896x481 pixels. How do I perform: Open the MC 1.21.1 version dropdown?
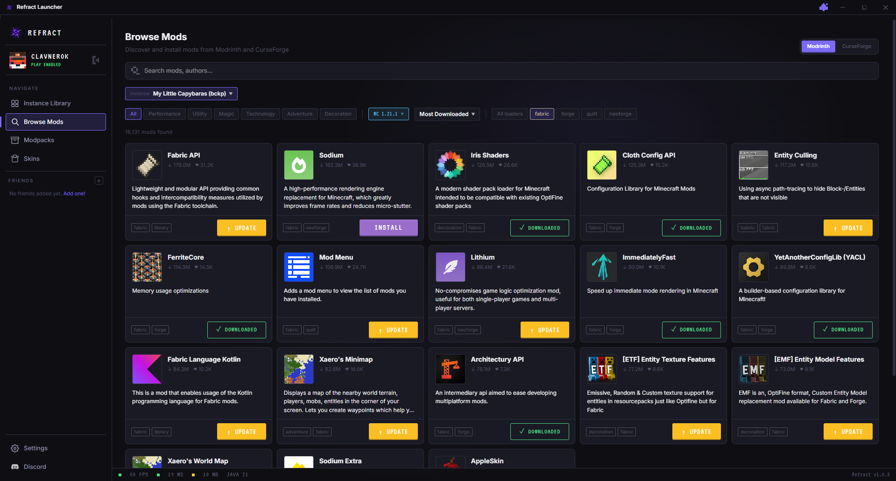point(388,114)
